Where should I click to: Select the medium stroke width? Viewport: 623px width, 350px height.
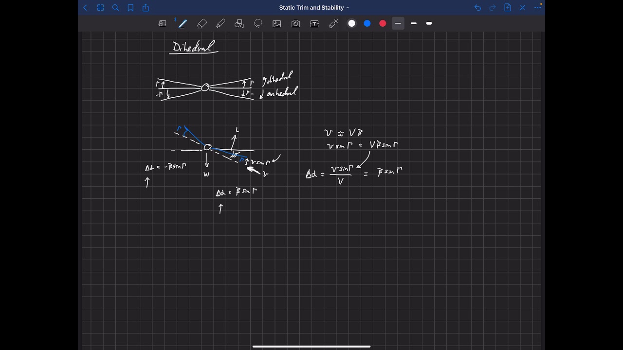coord(414,23)
